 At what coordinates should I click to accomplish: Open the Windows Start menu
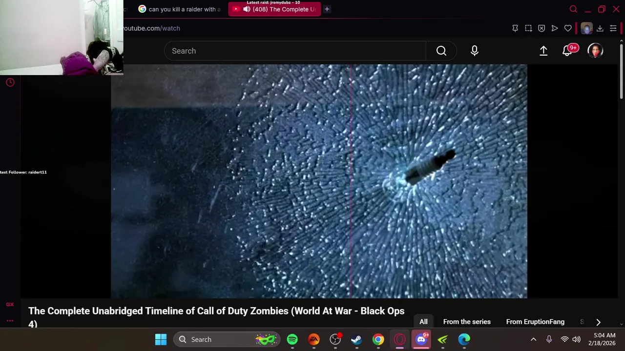point(161,339)
